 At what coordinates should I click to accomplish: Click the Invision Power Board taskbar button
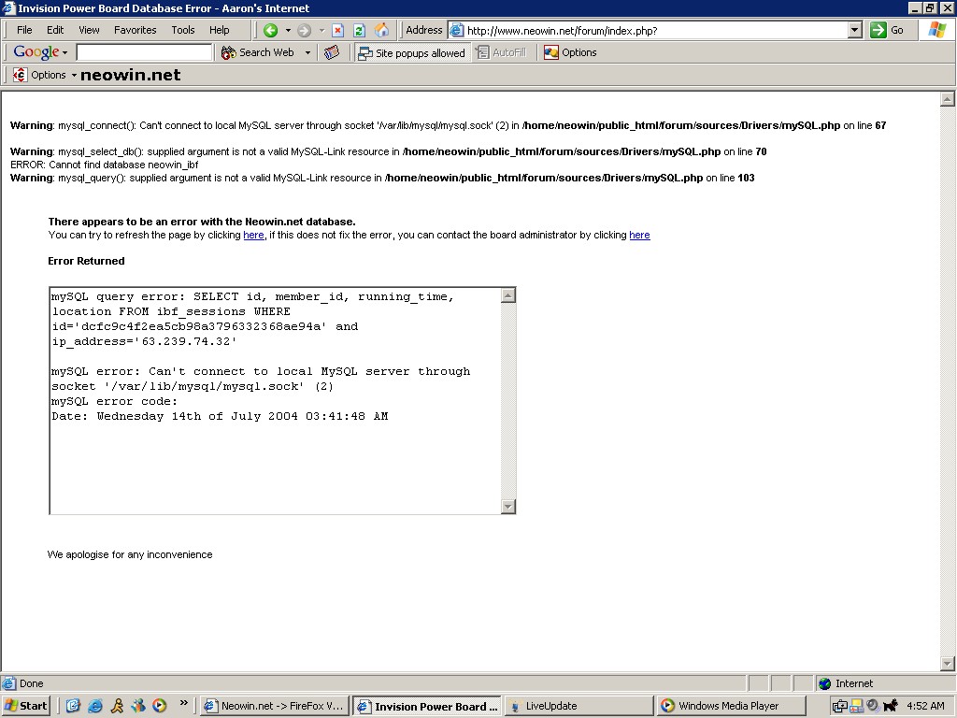(427, 706)
